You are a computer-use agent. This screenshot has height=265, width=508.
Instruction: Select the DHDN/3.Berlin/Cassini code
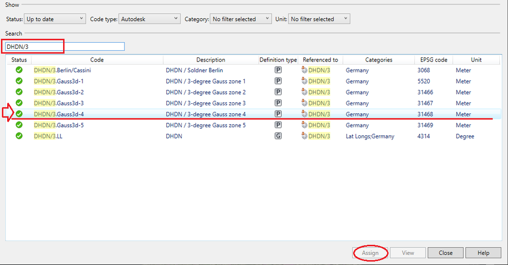(62, 70)
